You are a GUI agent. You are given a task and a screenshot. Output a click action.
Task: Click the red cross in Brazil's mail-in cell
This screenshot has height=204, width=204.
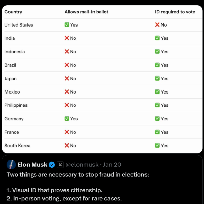67,65
